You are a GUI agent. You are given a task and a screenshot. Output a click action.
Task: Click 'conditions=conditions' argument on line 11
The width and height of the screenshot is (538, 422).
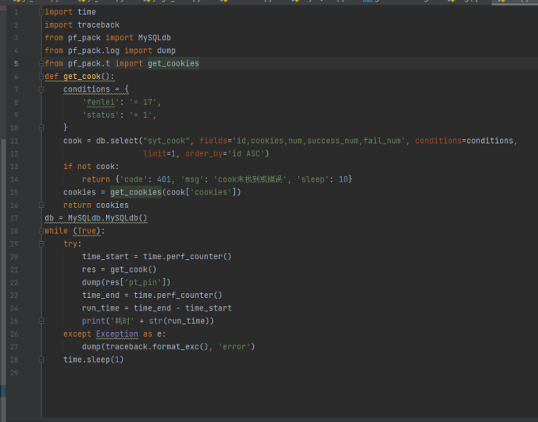tap(464, 141)
